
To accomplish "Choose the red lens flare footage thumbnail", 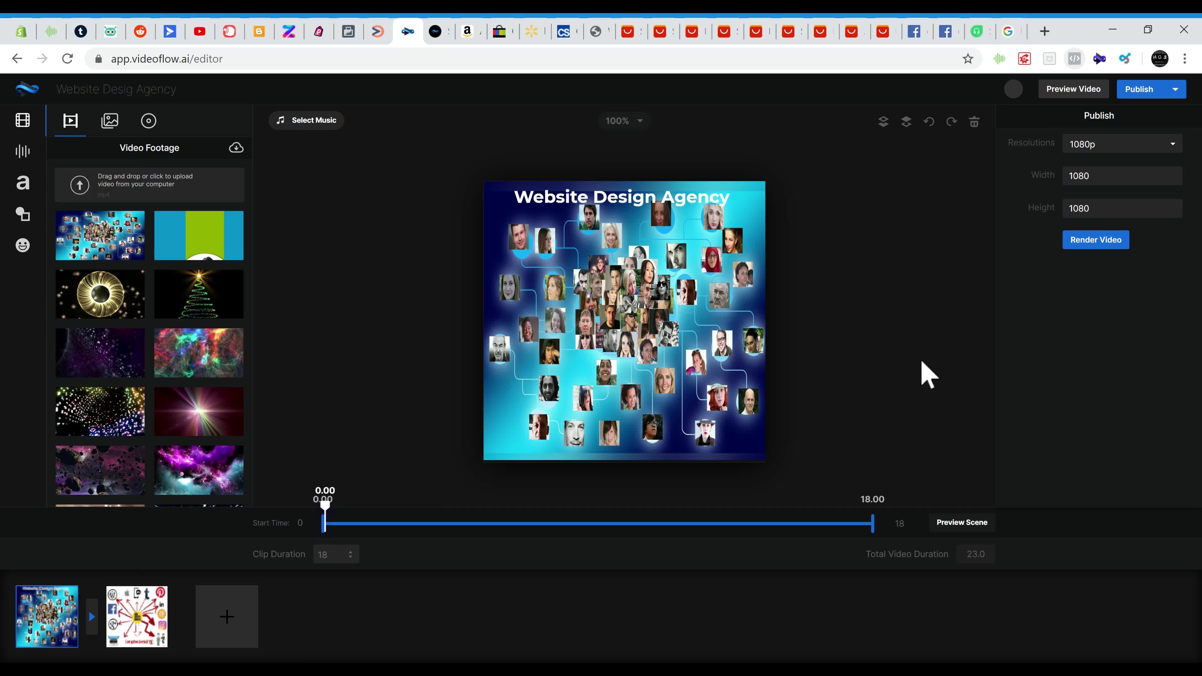I will [x=199, y=412].
